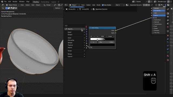Open node editor type selector
This screenshot has height=97, width=173.
tap(66, 5)
